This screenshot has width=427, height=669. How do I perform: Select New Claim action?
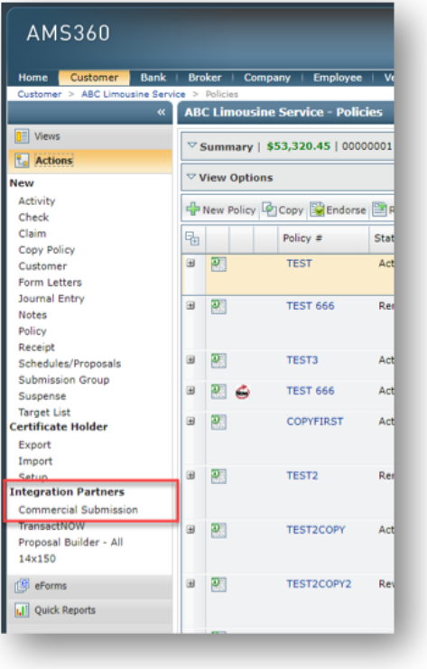(x=32, y=233)
